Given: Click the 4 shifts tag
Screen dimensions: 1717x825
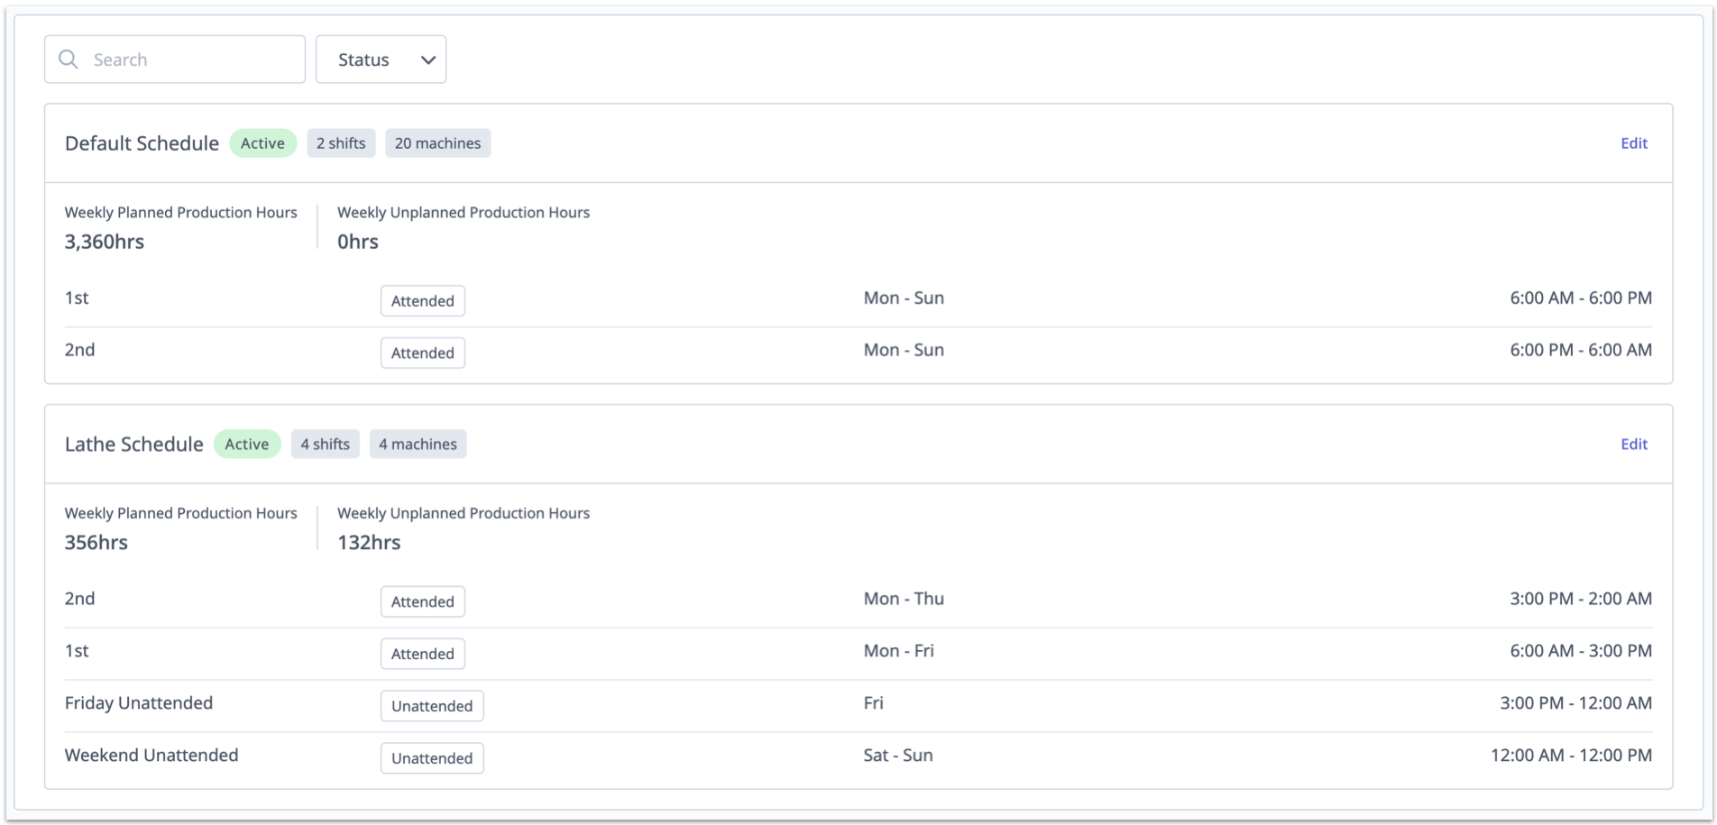Looking at the screenshot, I should pyautogui.click(x=326, y=445).
